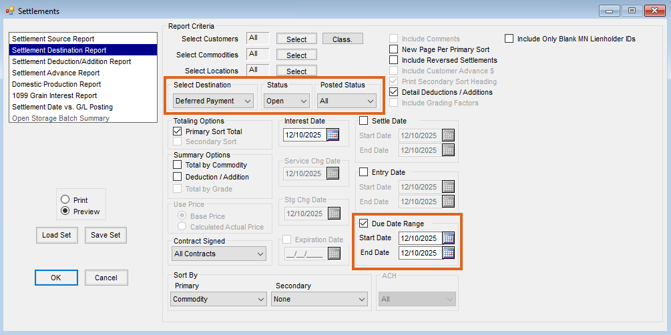Enable Include Reversed Settlements

tap(393, 60)
